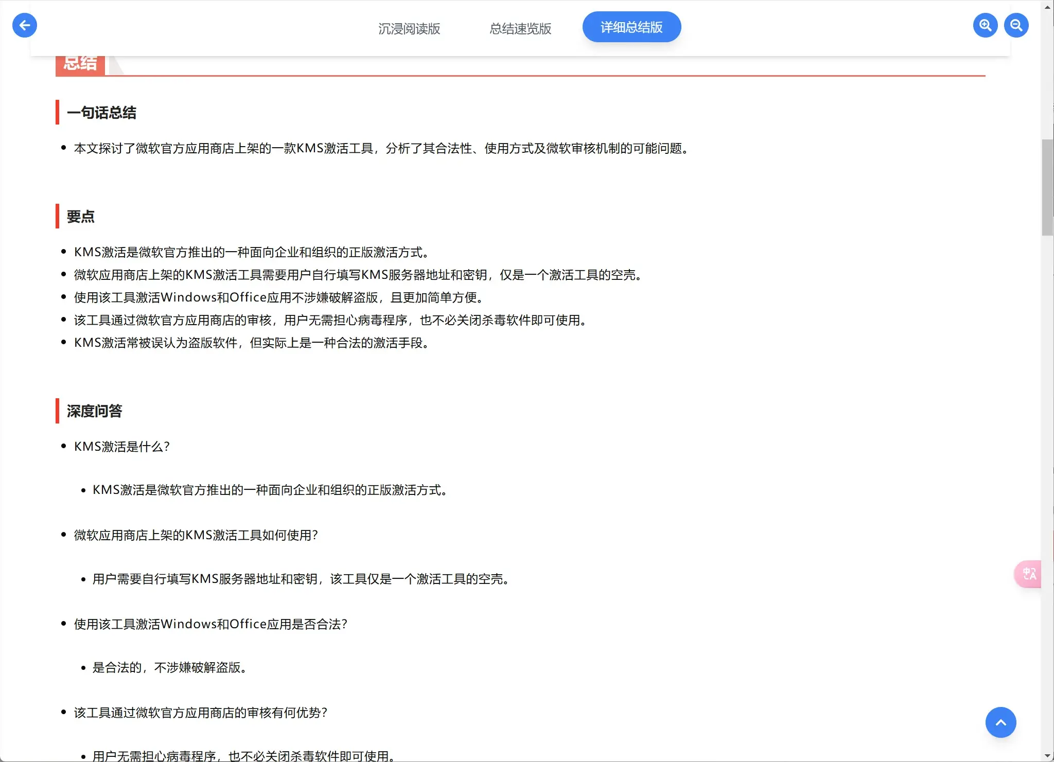
Task: Switch to the 沉浸阅读版 tab
Action: (x=409, y=28)
